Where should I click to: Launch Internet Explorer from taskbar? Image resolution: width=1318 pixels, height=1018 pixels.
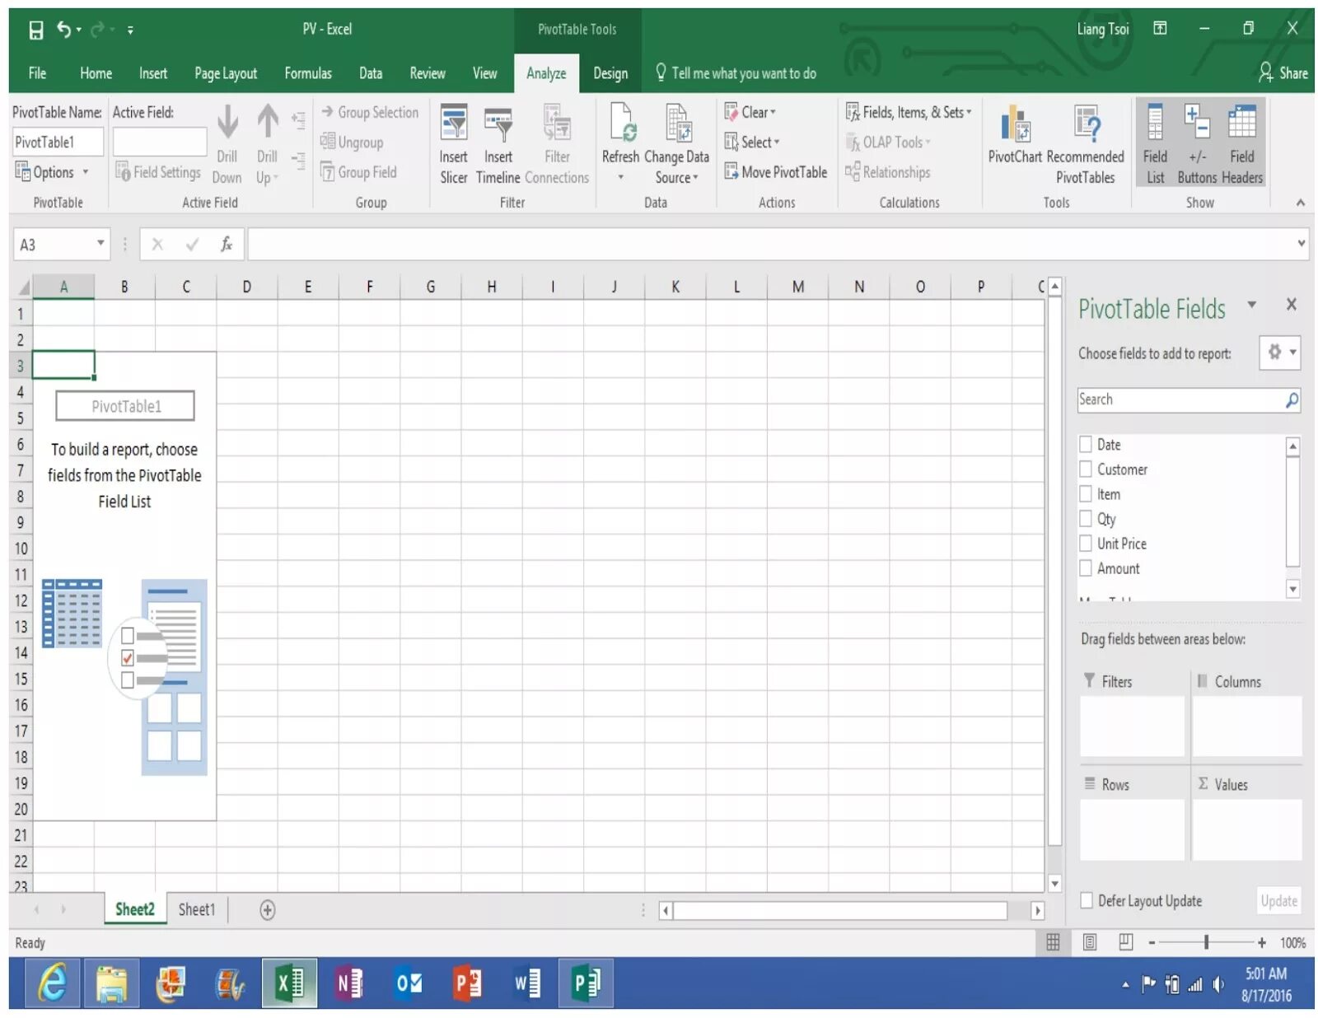52,983
